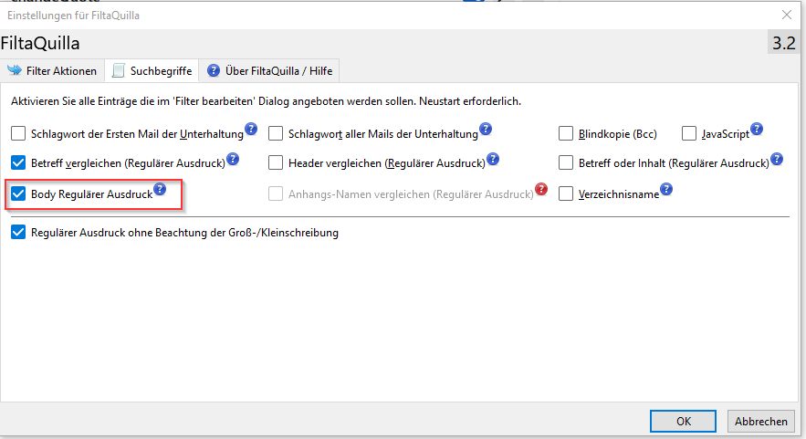Image resolution: width=806 pixels, height=439 pixels.
Task: Open help for Schlagwort aller Mails
Action: [x=486, y=129]
